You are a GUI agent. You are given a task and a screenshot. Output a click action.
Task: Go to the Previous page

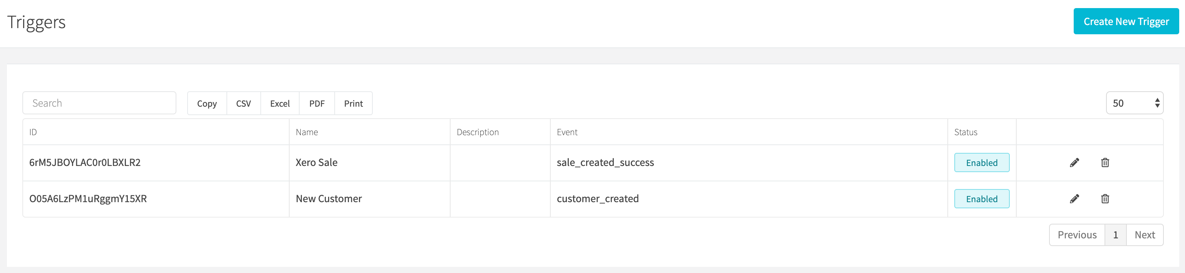pos(1077,235)
